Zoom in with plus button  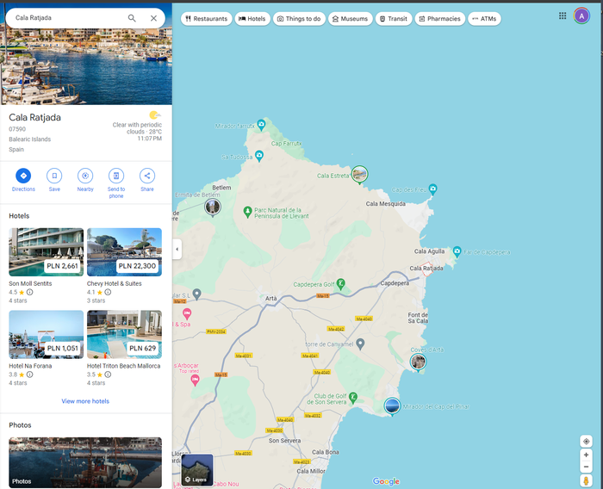tap(586, 455)
